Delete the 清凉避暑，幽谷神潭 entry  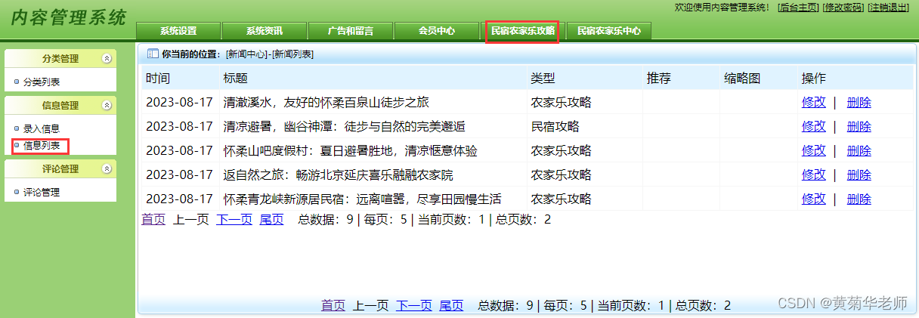point(859,127)
